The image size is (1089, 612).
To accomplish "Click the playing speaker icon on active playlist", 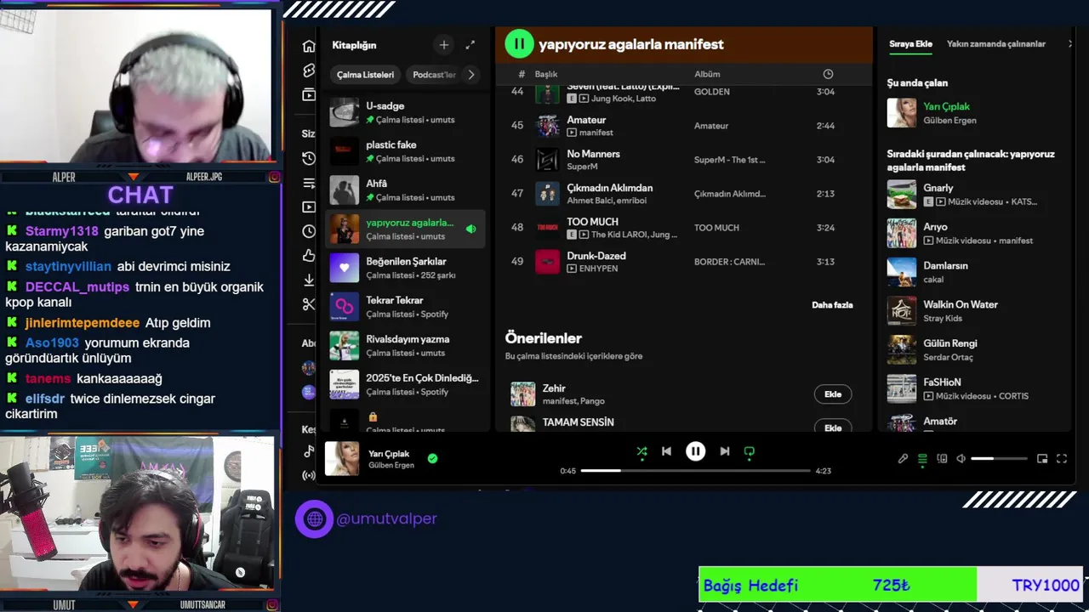I will 470,229.
